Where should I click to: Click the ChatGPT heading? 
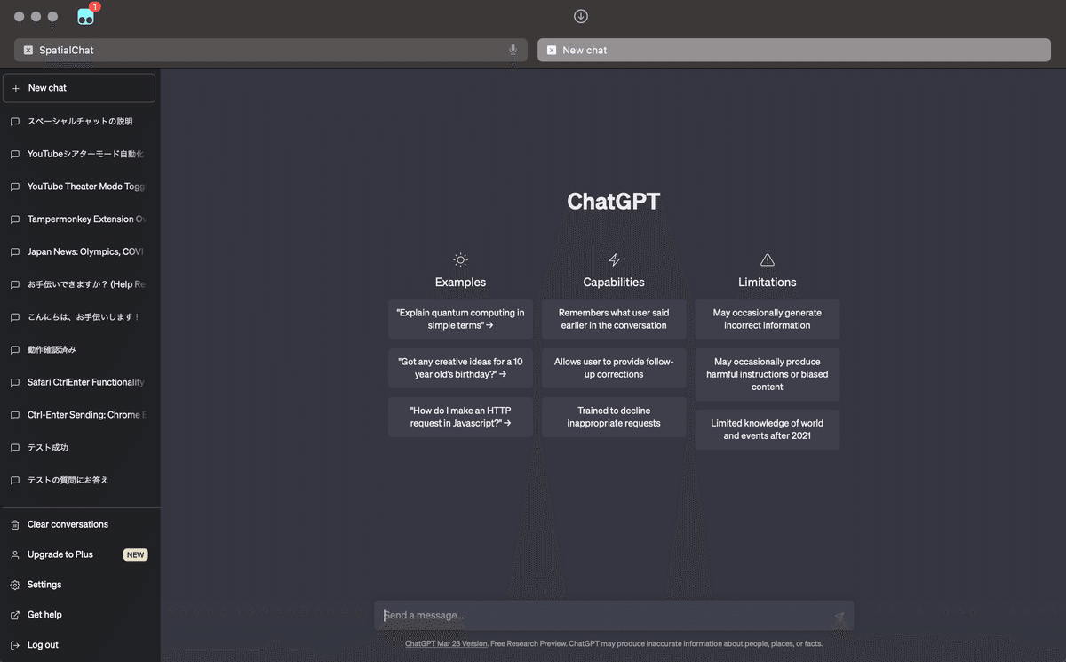(x=614, y=202)
